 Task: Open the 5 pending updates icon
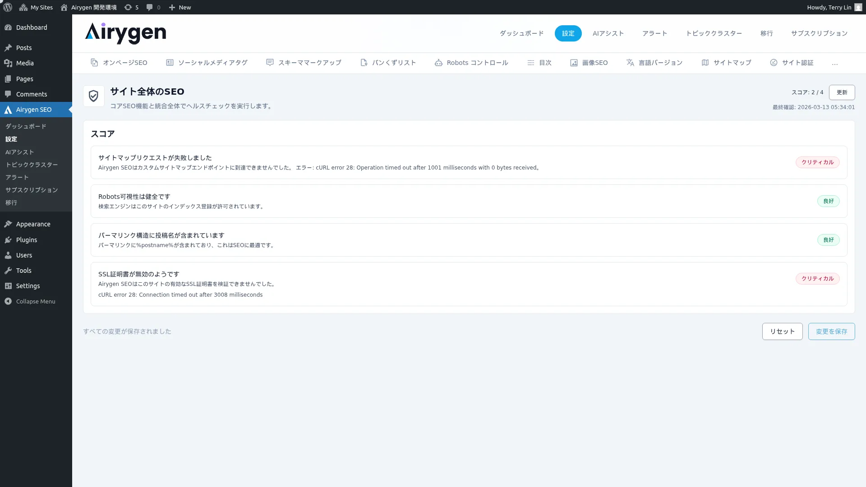(x=131, y=7)
